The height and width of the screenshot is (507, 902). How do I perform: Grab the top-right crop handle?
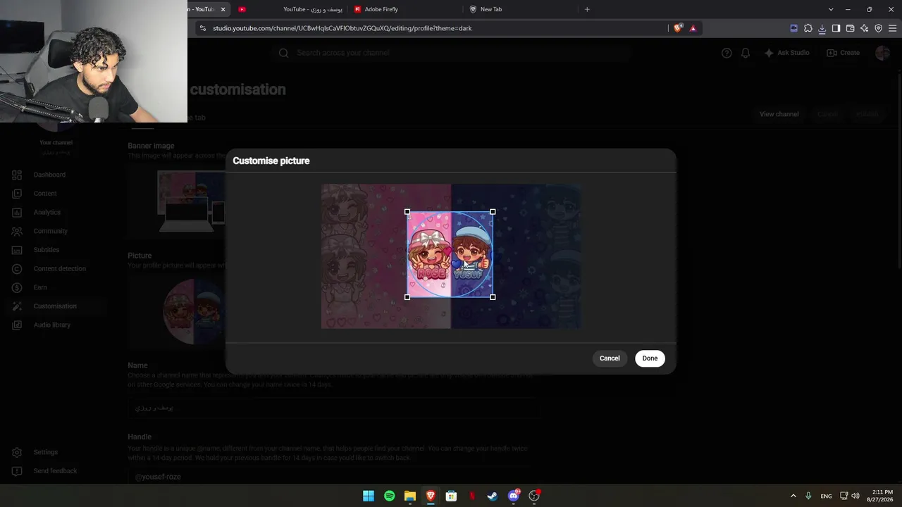(493, 212)
